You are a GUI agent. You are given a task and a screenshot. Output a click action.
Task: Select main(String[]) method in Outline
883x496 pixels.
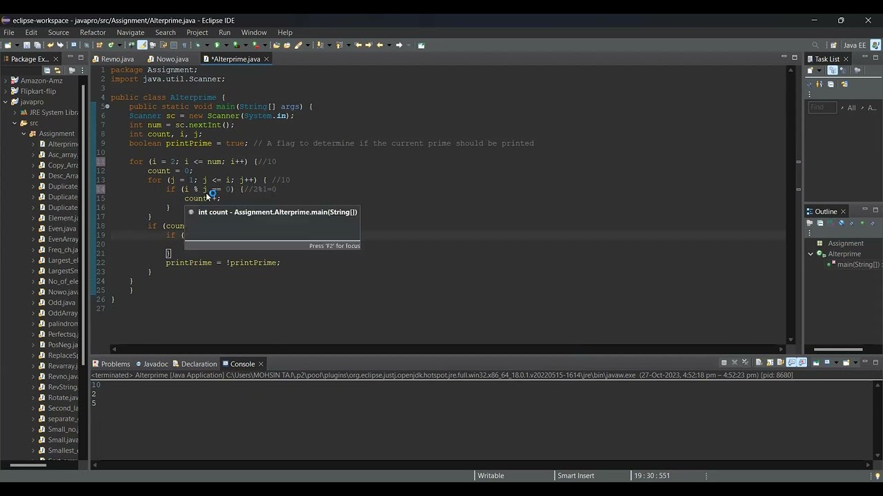coord(855,265)
